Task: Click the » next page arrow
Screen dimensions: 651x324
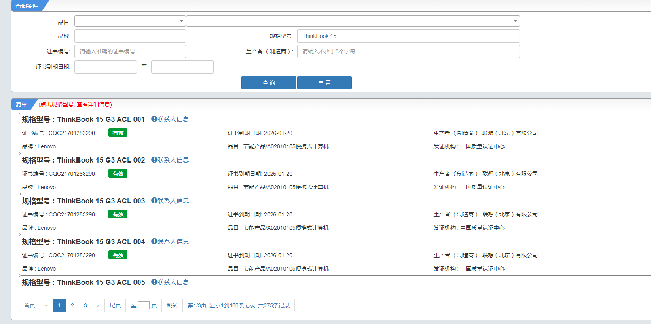Action: tap(99, 305)
